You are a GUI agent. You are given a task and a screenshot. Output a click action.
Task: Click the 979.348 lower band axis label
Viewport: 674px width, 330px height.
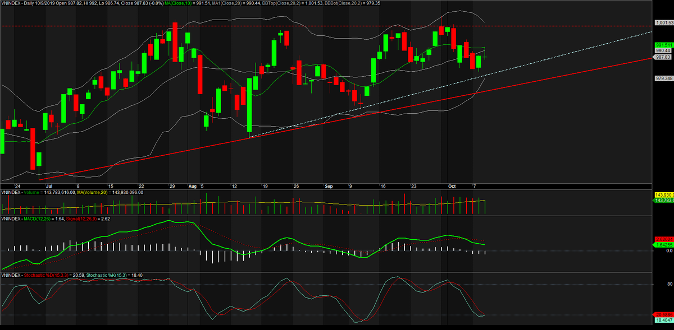pos(663,78)
